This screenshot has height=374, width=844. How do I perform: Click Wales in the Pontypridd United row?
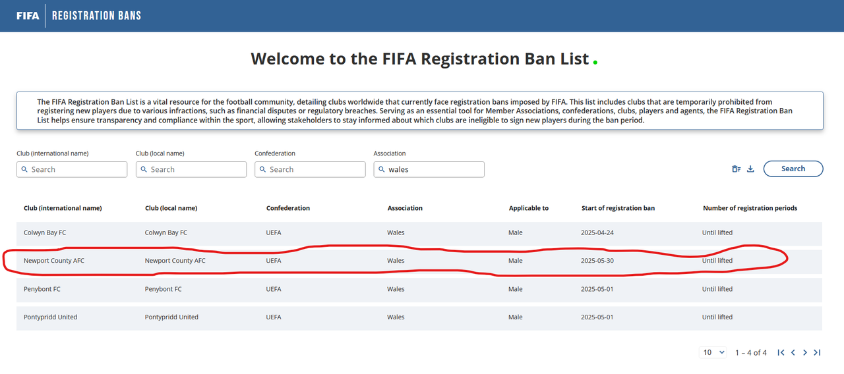396,317
